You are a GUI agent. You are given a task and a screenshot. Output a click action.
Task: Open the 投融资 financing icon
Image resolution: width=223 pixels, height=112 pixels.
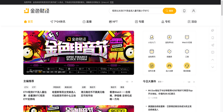(x=169, y=52)
